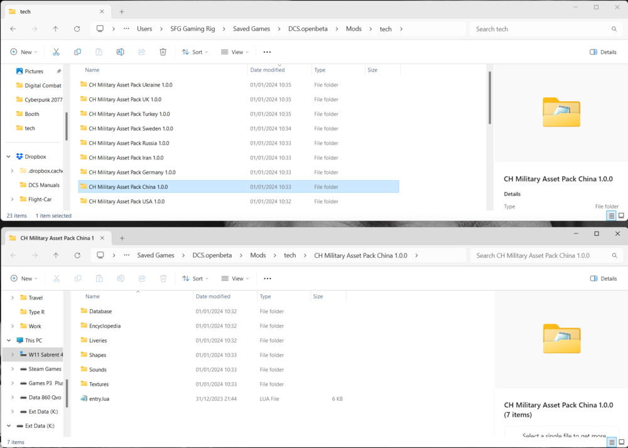Viewport: 628px width, 448px height.
Task: Expand .dropbox.cache folder in sidebar
Action: click(13, 171)
